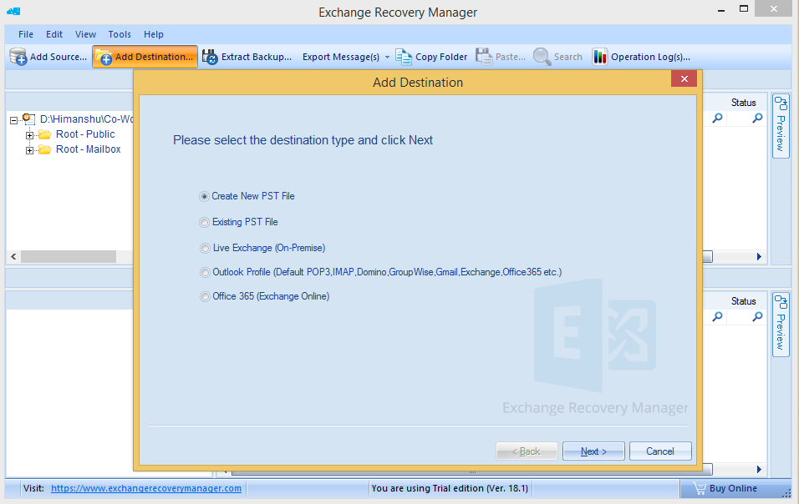This screenshot has width=799, height=504.
Task: Click the Cancel button in the dialog
Action: (x=660, y=451)
